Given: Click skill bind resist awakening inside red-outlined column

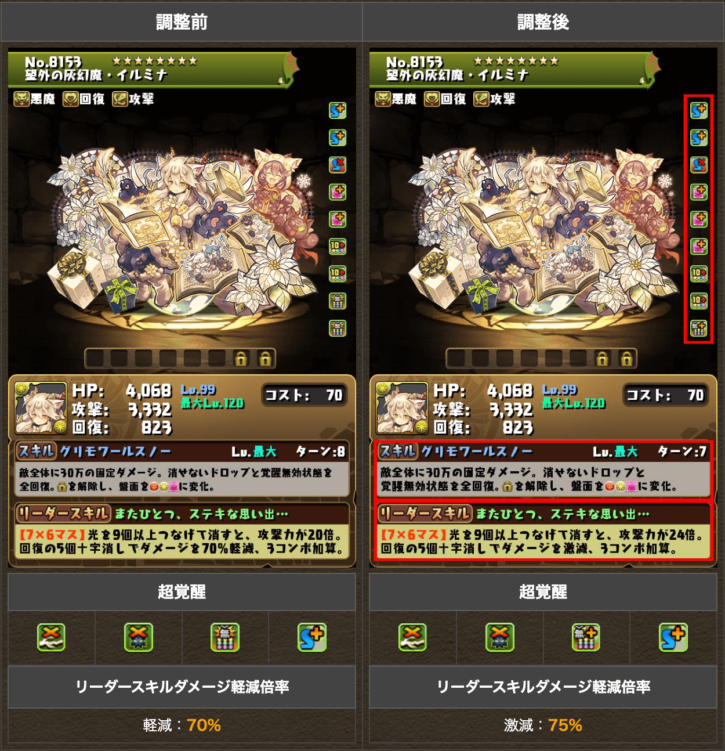Looking at the screenshot, I should [699, 165].
